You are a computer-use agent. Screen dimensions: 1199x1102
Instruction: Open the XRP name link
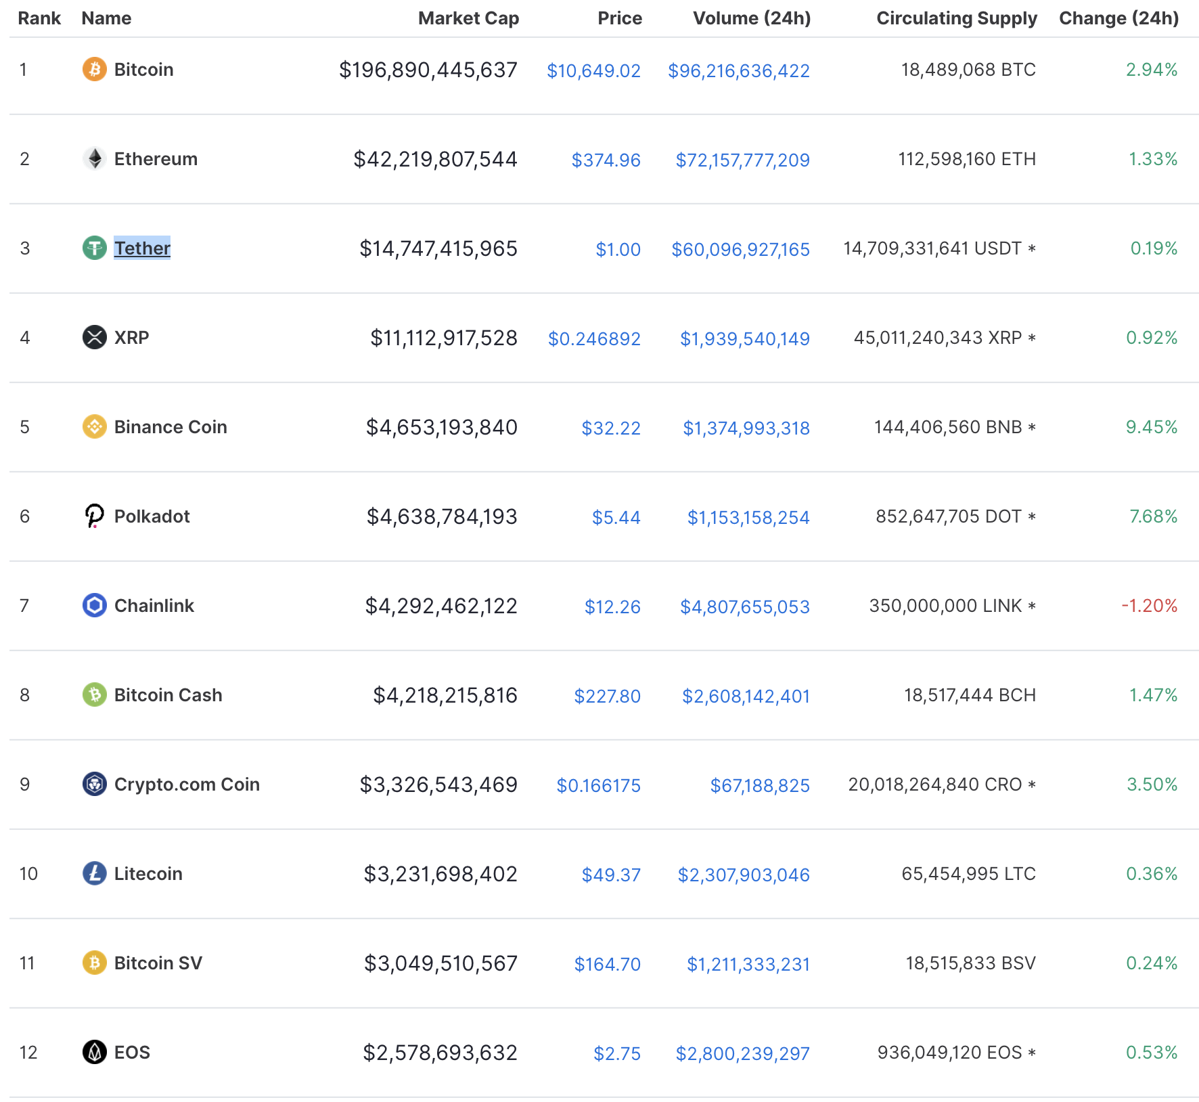pyautogui.click(x=131, y=338)
